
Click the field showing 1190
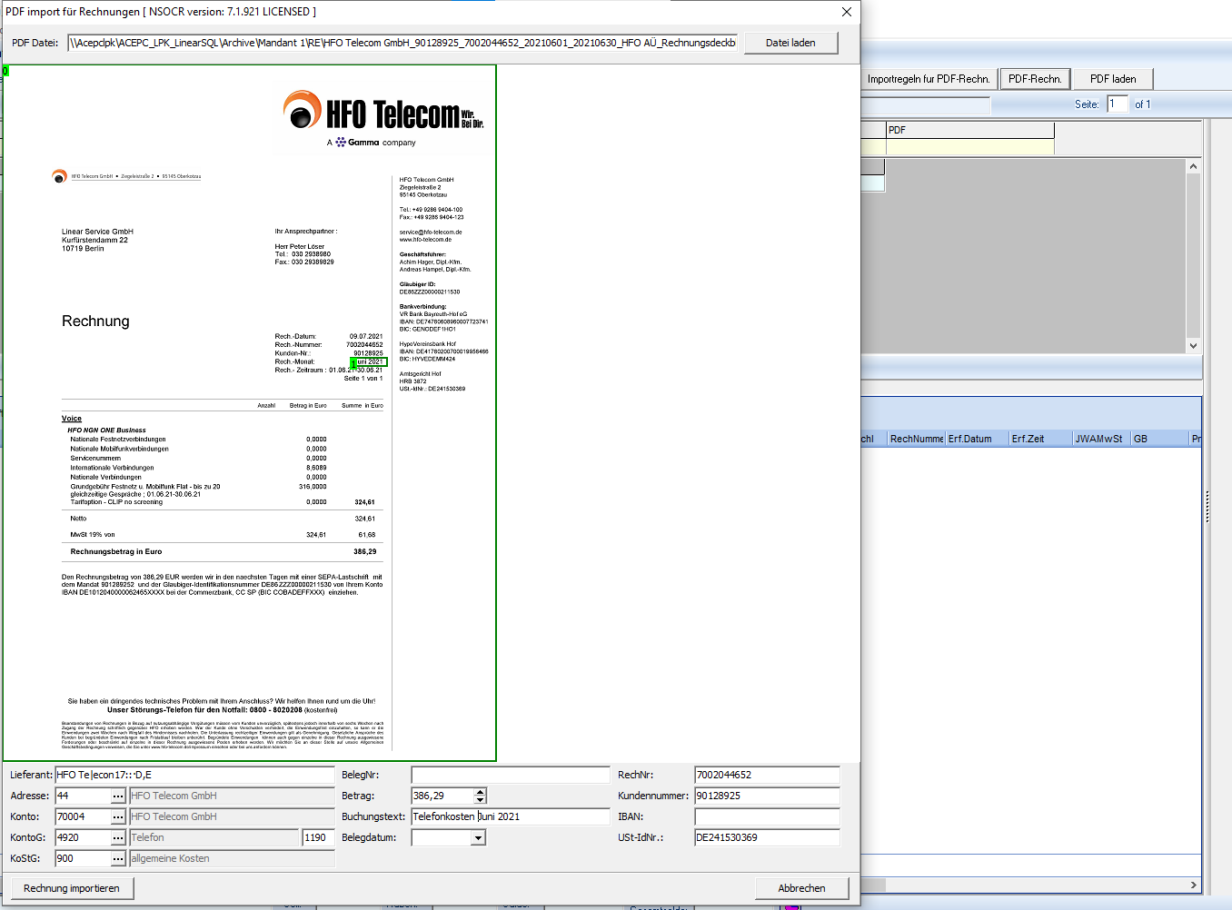(x=318, y=837)
